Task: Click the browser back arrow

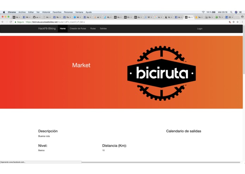Action: [3, 22]
